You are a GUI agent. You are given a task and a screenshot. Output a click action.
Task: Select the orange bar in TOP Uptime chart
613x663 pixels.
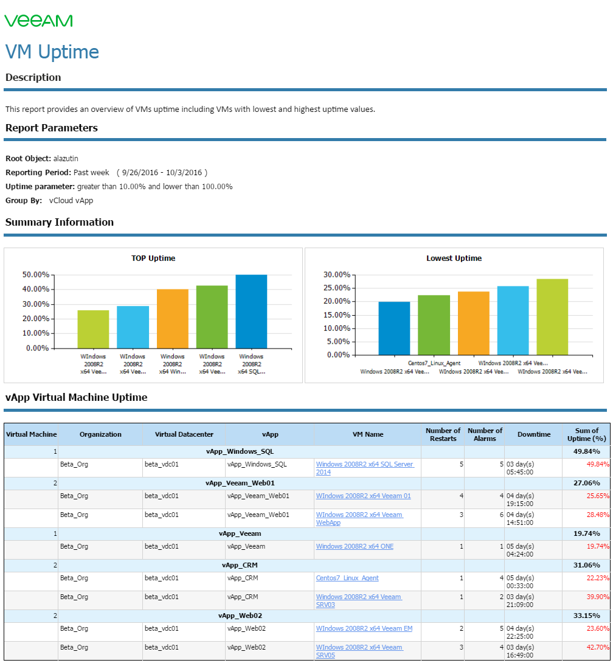(173, 319)
